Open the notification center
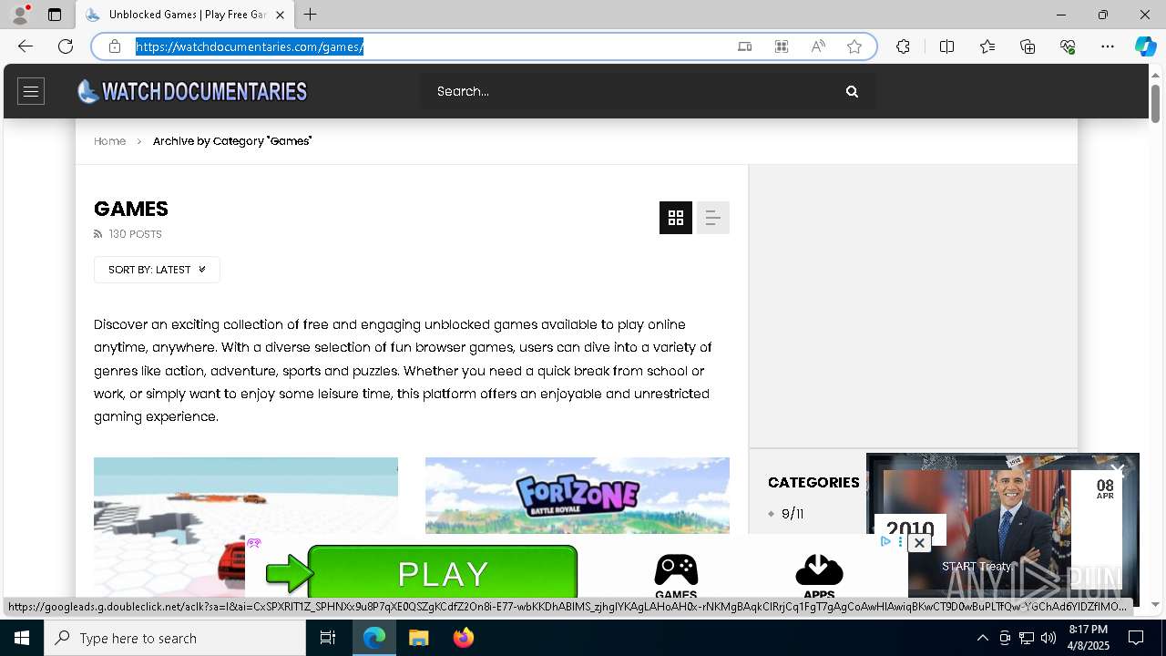Image resolution: width=1166 pixels, height=656 pixels. click(1136, 638)
